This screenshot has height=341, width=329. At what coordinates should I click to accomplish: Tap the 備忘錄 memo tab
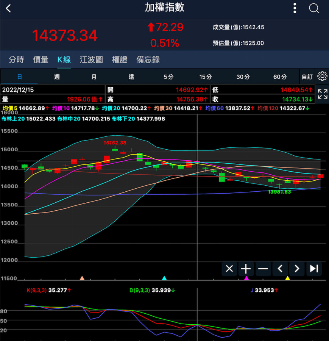coord(148,59)
